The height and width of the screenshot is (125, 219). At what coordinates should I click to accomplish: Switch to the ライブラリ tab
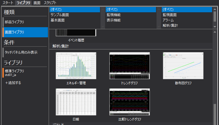(23, 3)
